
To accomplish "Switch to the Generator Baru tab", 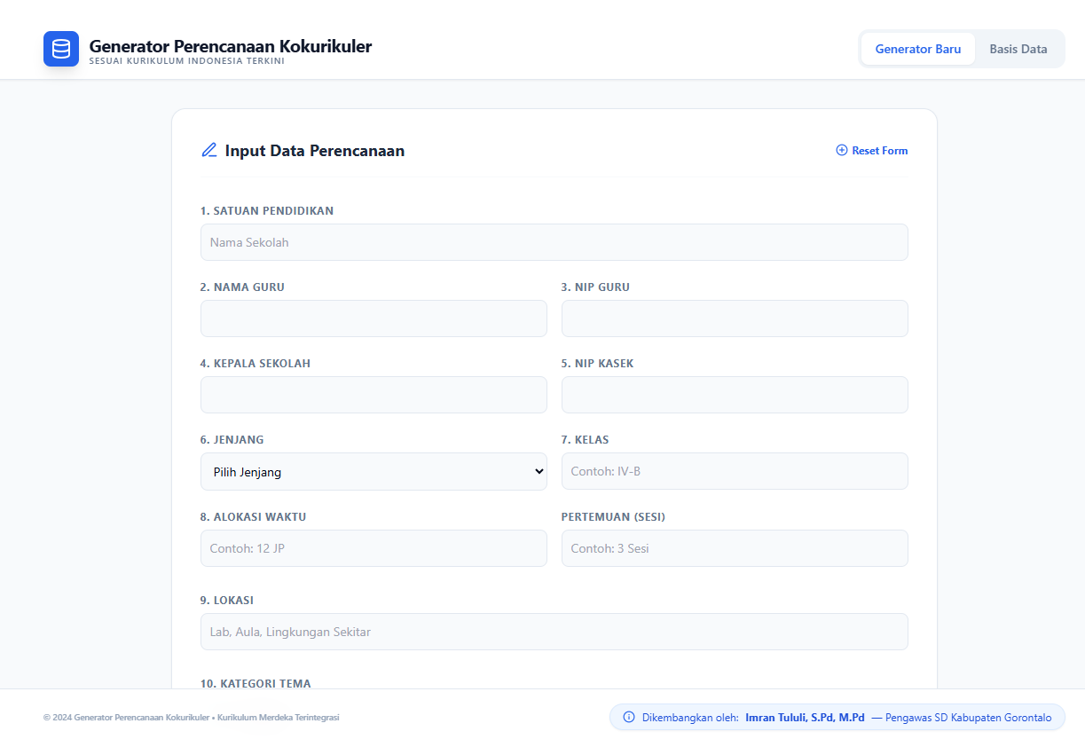I will pos(917,49).
